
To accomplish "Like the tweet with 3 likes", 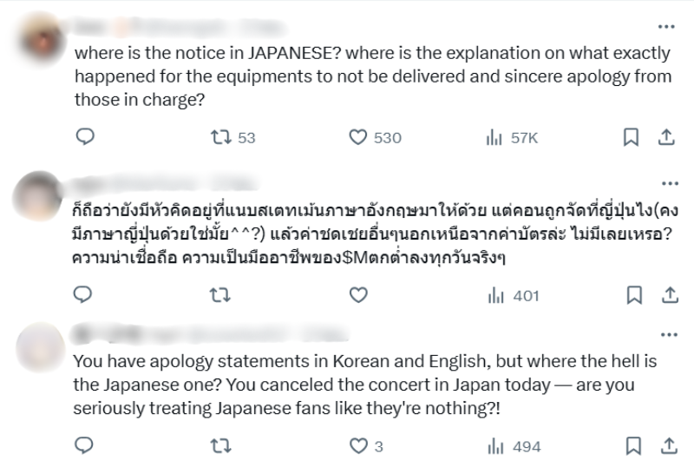I will pos(358,446).
